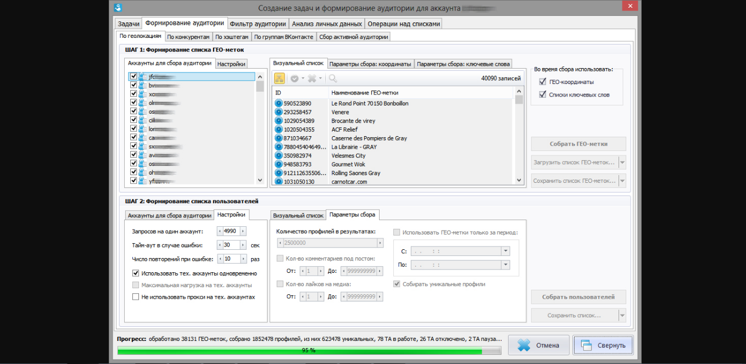Click the blue geo-tag icon beside ID 590523890
746x364 pixels.
[278, 103]
